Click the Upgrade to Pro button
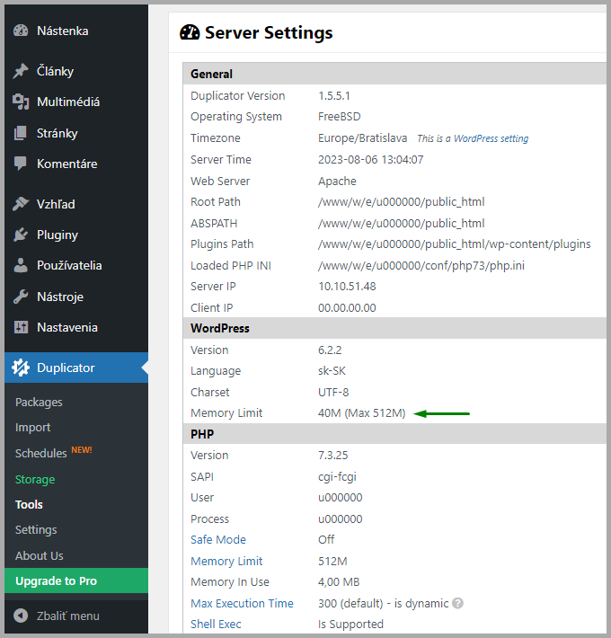 (56, 581)
